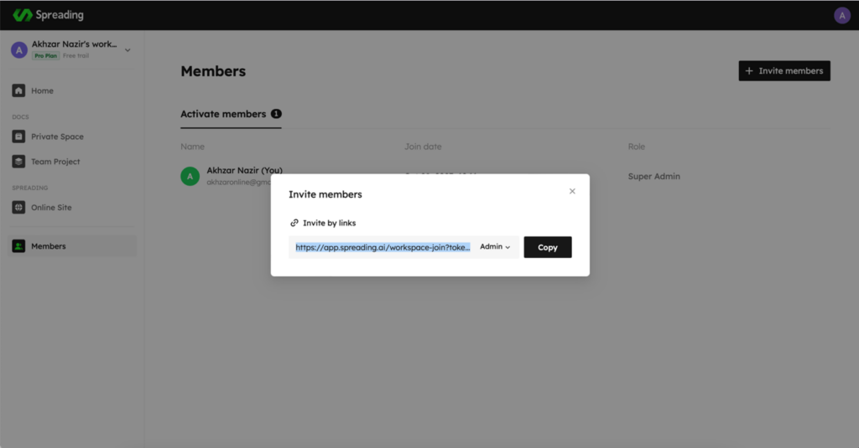Click the workspace avatar in sidebar

point(19,49)
